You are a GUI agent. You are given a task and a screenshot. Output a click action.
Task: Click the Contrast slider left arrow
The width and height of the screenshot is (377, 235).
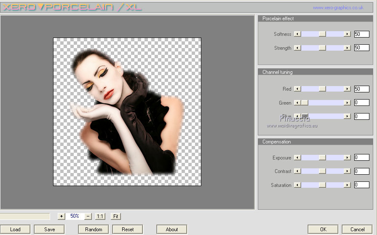coord(297,171)
